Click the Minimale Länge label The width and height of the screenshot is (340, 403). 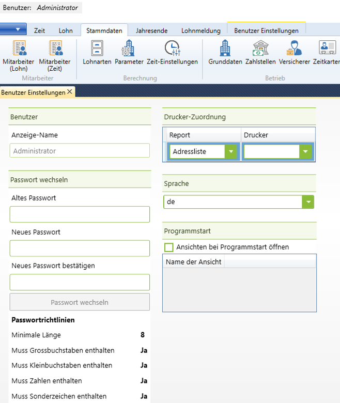36,335
